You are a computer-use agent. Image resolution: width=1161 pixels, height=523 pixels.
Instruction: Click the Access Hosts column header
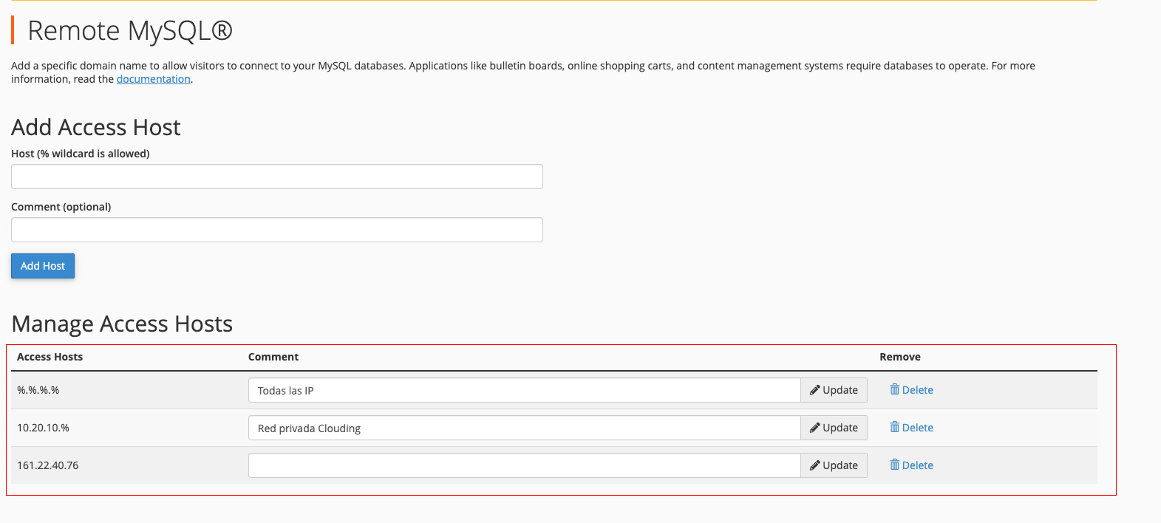(50, 357)
